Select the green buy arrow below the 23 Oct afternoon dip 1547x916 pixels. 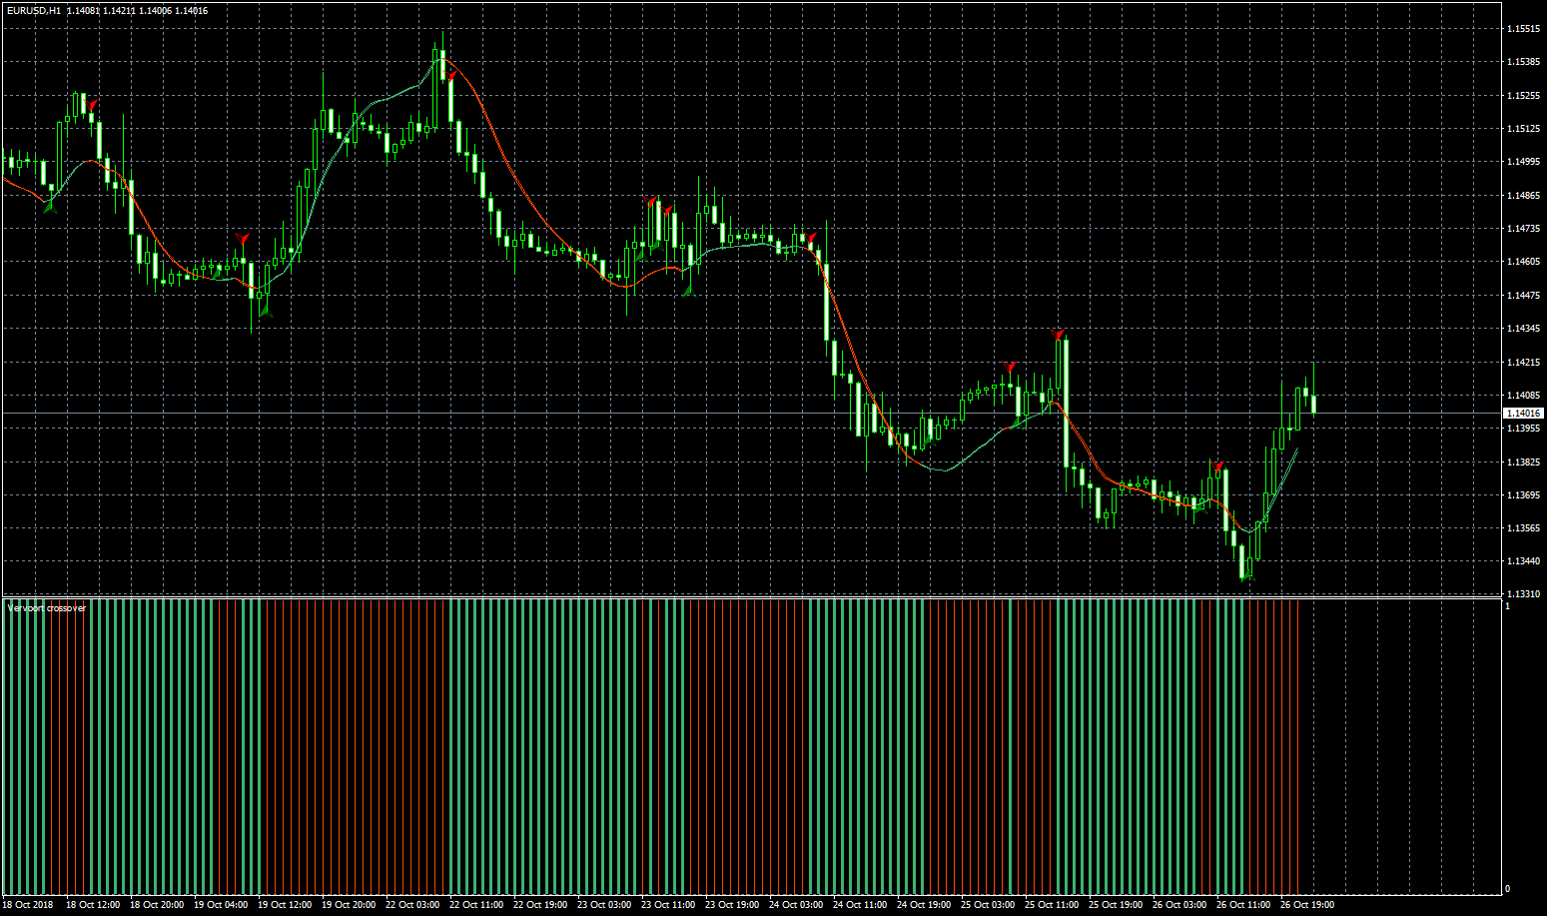[688, 289]
